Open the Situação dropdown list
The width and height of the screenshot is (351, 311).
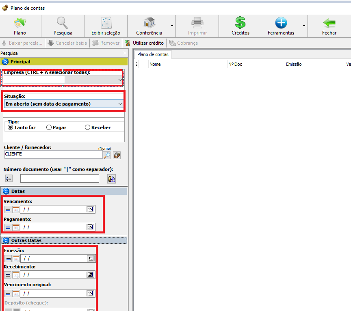[120, 104]
